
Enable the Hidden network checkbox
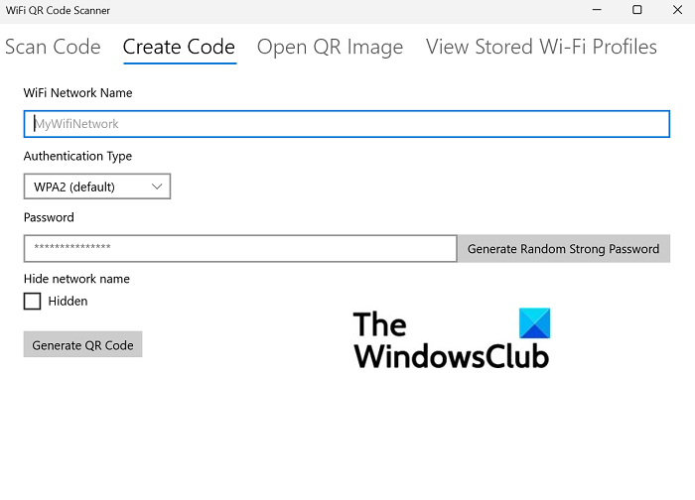click(x=33, y=301)
